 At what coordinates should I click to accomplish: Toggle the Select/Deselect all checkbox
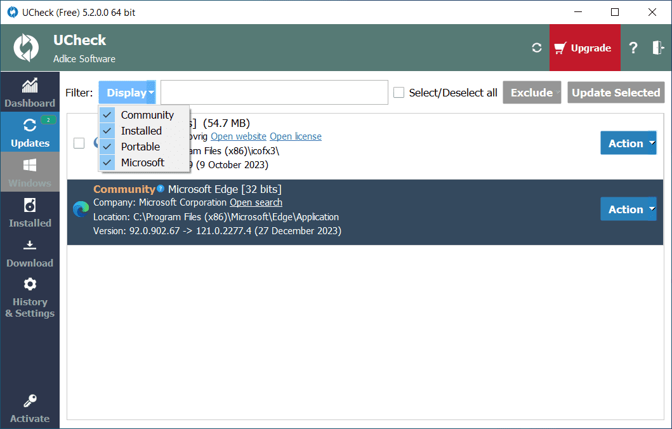point(399,93)
